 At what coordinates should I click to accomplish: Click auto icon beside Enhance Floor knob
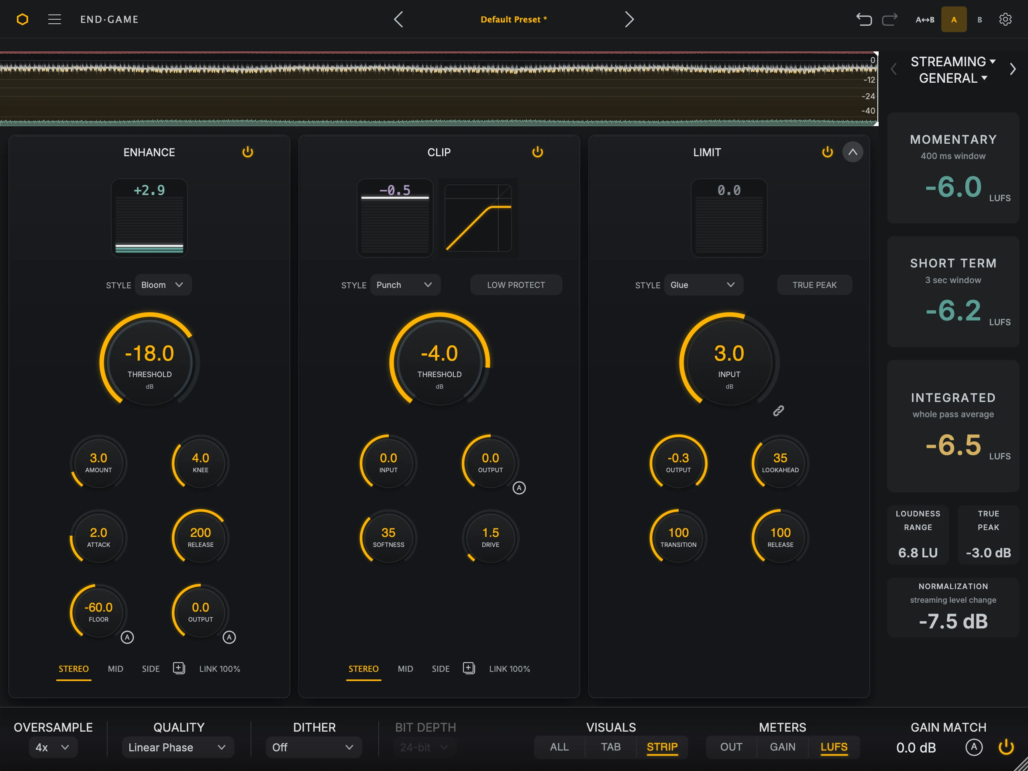(127, 637)
